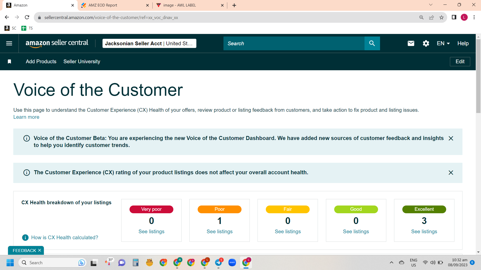This screenshot has height=270, width=481.
Task: Open the Jacksonian Seller Acct account switcher
Action: click(x=149, y=43)
